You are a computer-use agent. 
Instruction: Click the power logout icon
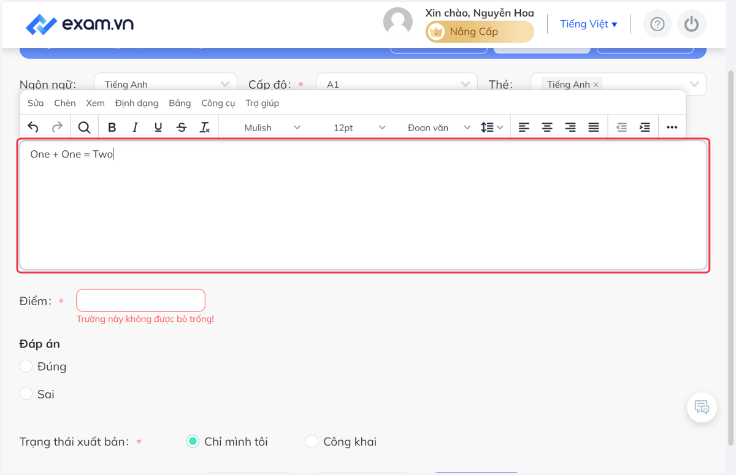692,24
